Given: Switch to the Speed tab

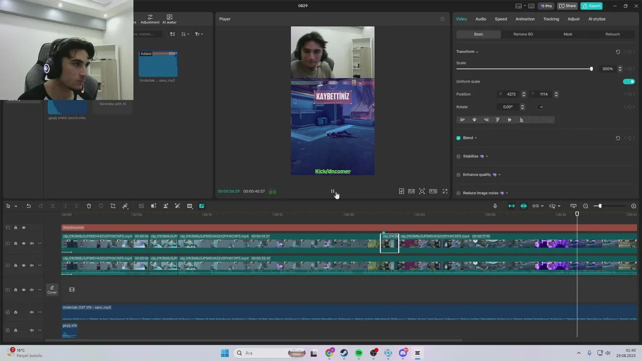Looking at the screenshot, I should pos(501,19).
